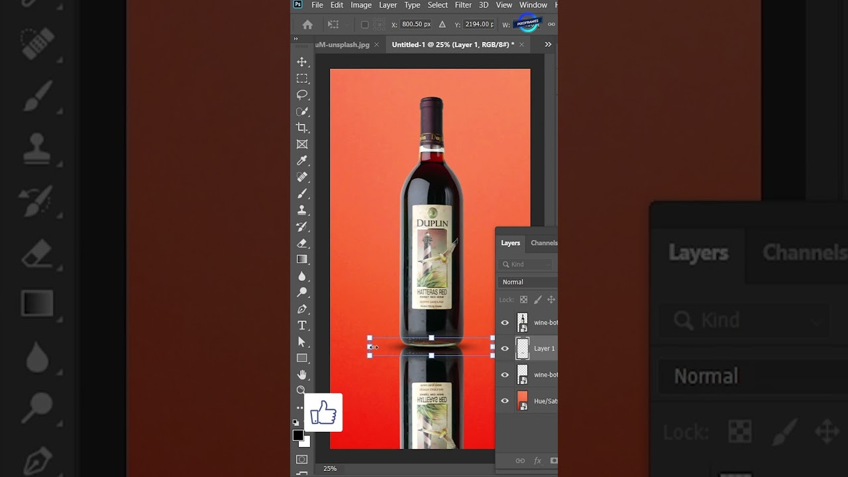Screen dimensions: 848x477
Task: Select the Clone Stamp tool
Action: [x=302, y=210]
